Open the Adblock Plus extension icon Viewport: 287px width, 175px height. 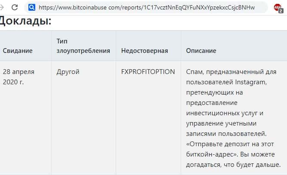[278, 8]
